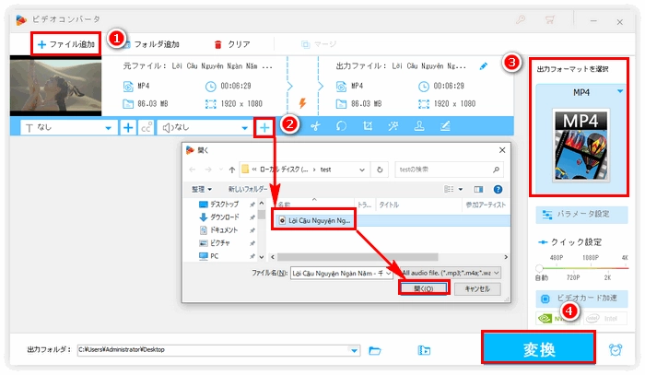
Task: Open output folder with folder icon
Action: click(375, 350)
